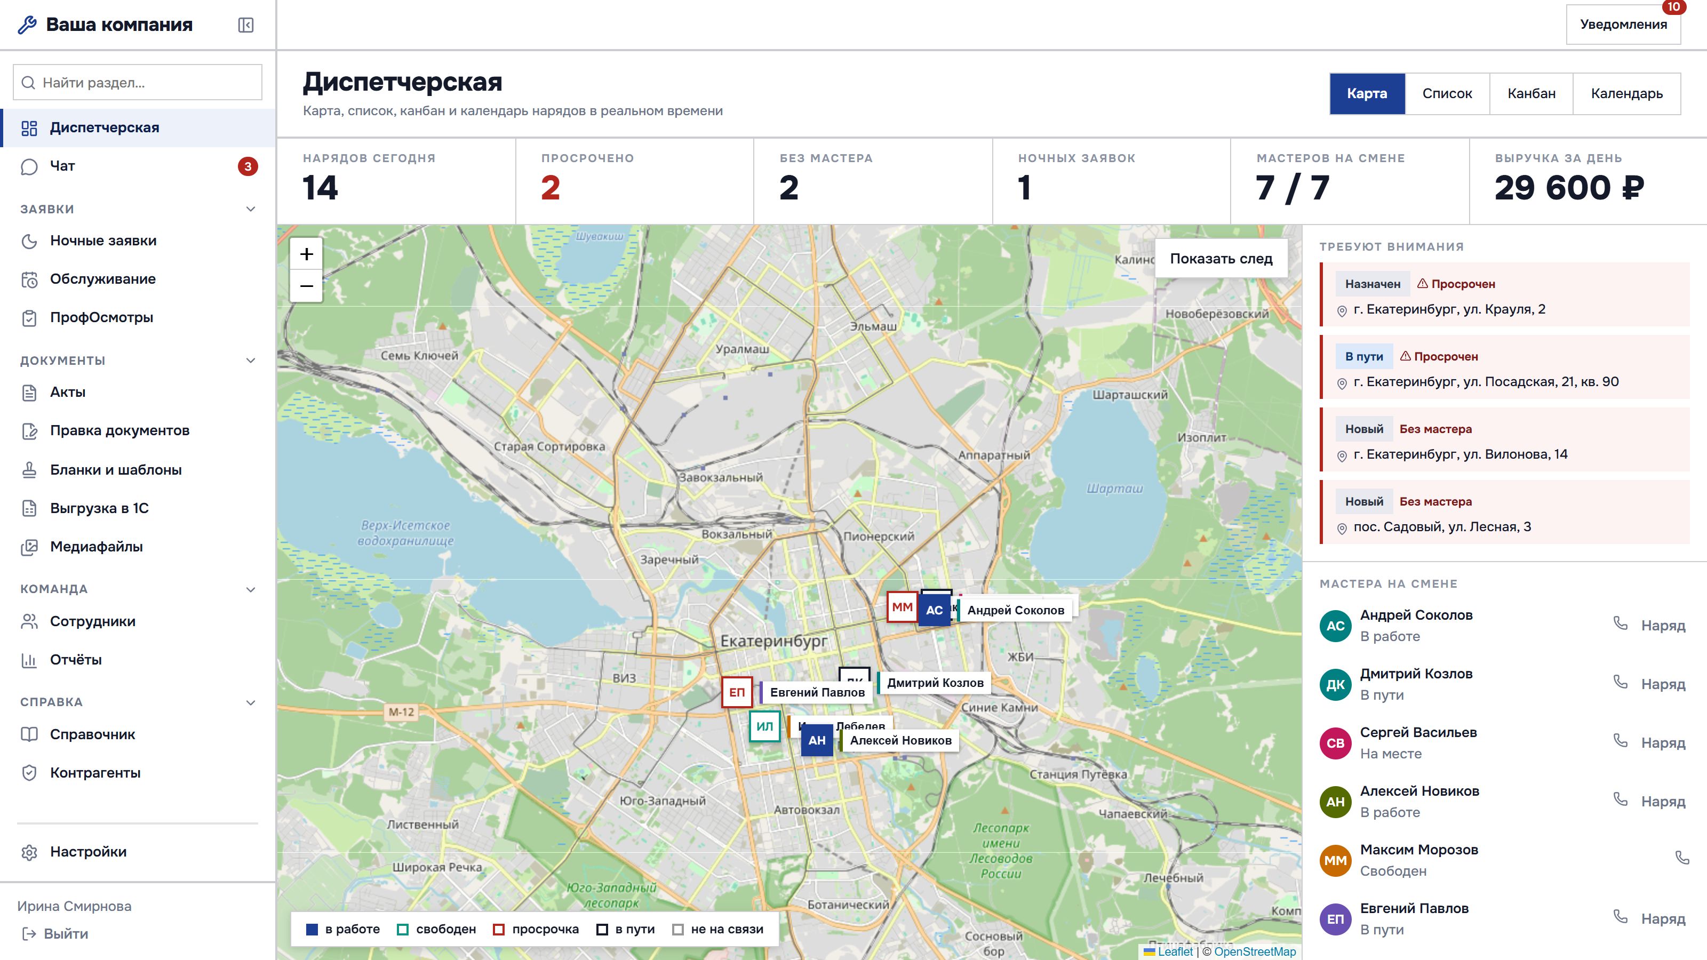The image size is (1707, 960).
Task: Open Правка документов
Action: point(138,431)
